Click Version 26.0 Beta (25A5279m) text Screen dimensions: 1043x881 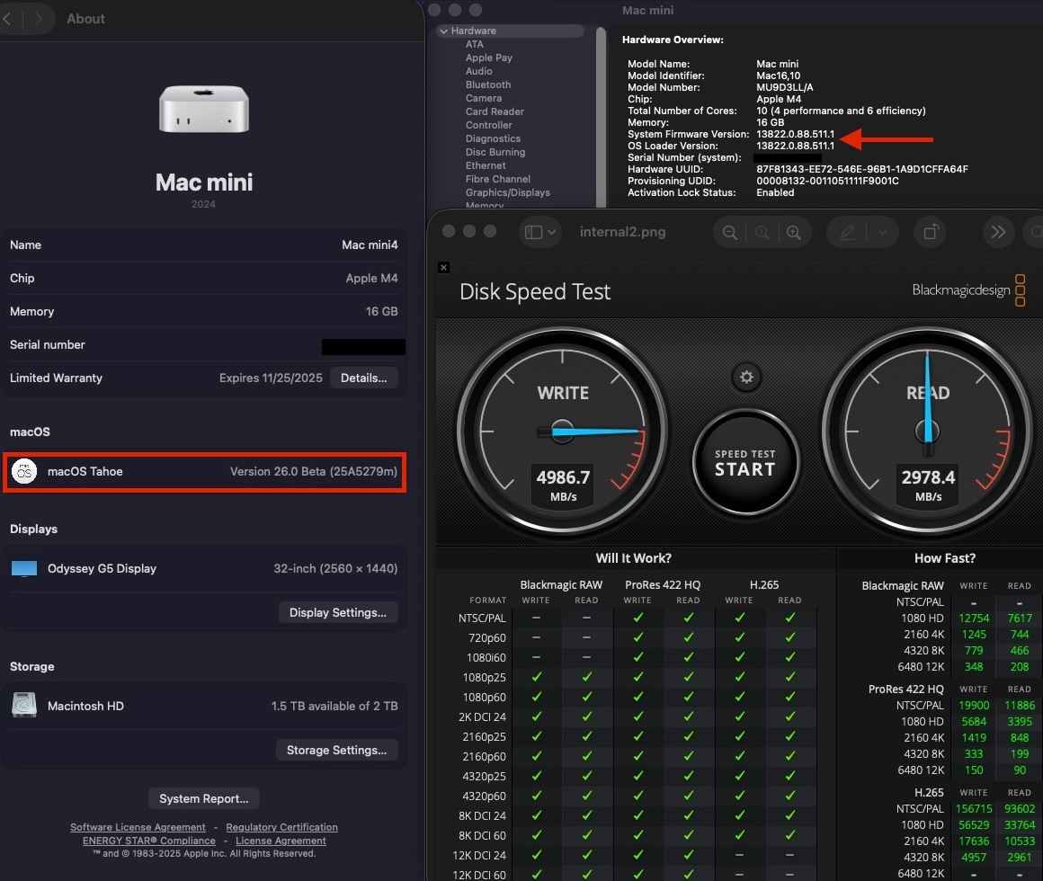[x=313, y=471]
